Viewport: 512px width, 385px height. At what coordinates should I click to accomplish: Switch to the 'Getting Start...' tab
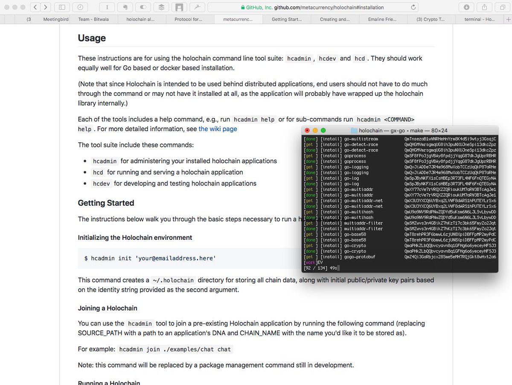point(286,19)
